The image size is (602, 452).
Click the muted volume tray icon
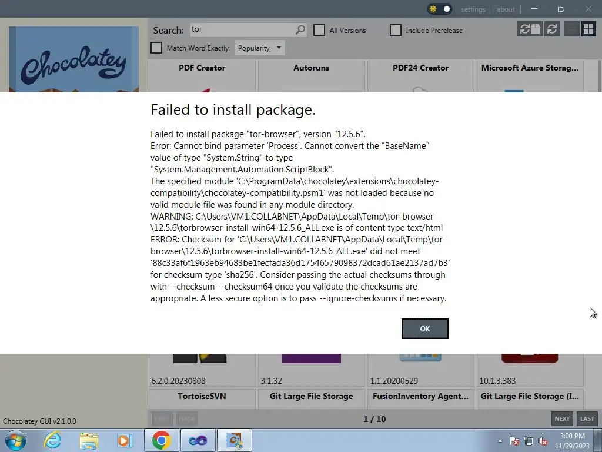(543, 441)
